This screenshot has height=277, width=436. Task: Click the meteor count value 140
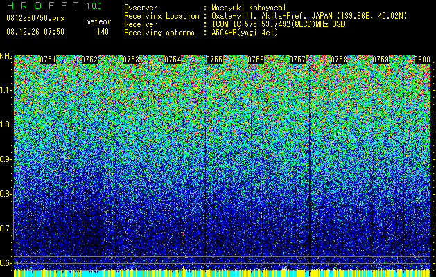103,32
